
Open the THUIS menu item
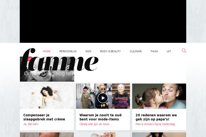pos(154,51)
